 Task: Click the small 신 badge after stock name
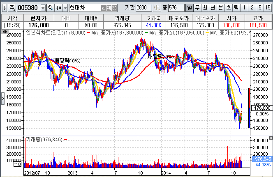103,8
